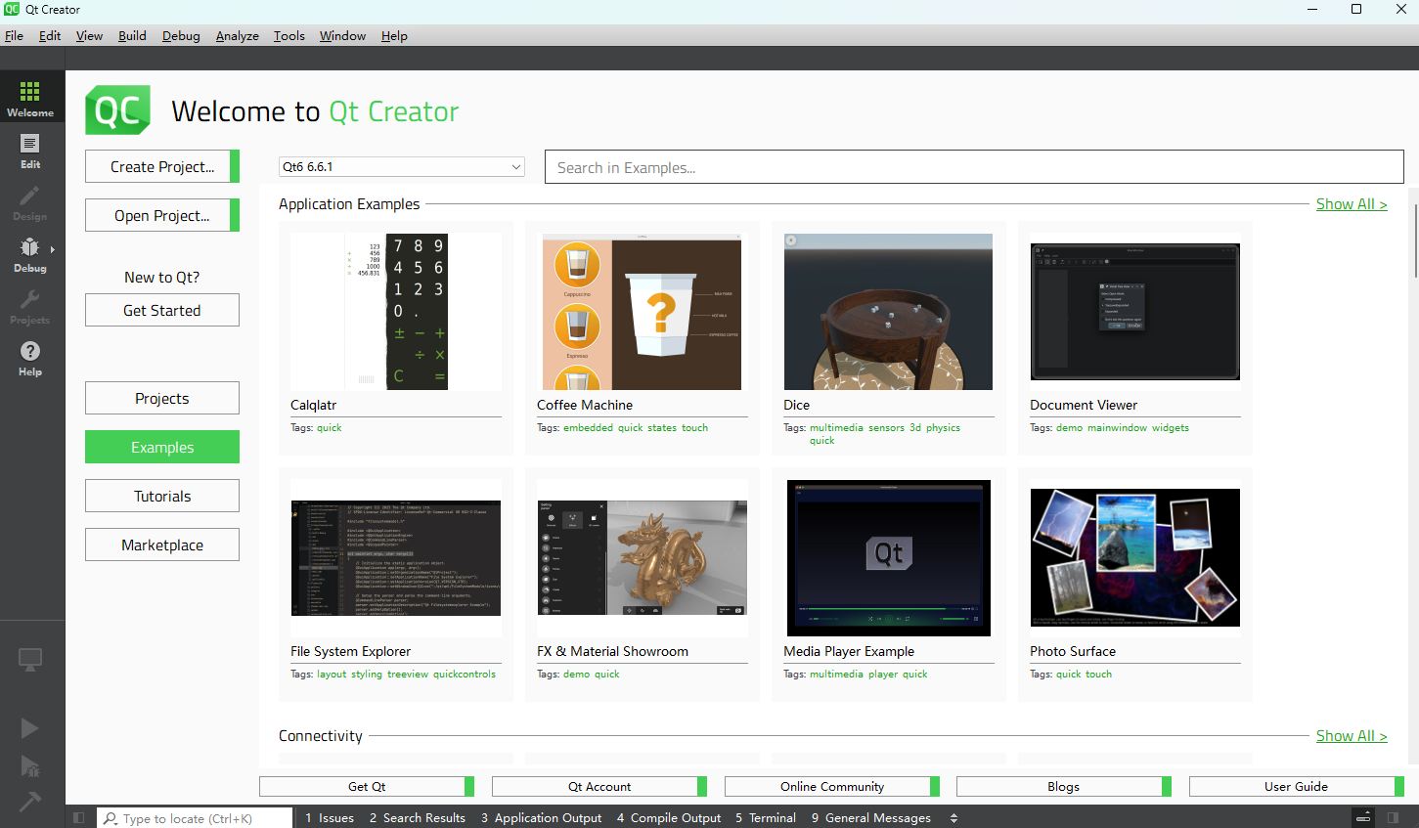This screenshot has width=1419, height=828.
Task: Open Media Player Example thumbnail
Action: tap(889, 558)
